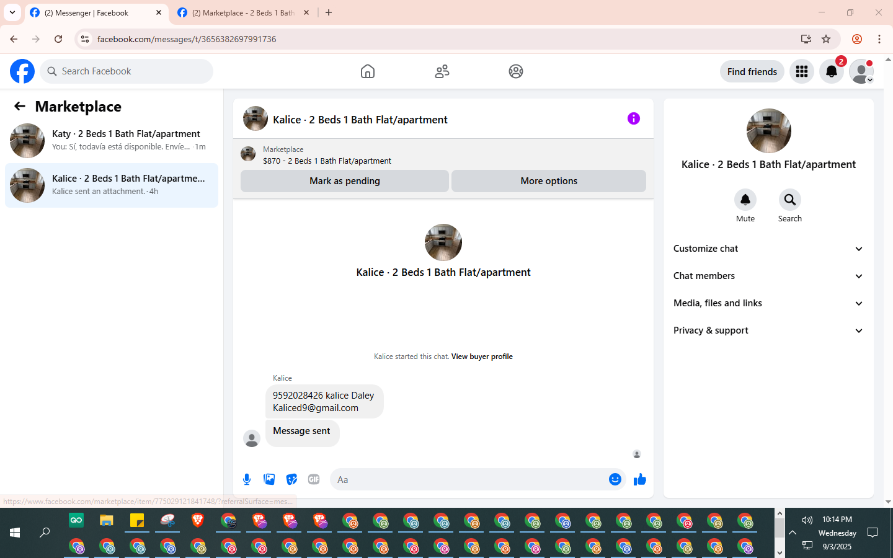Click the Kalice listing photo in right panel
The height and width of the screenshot is (558, 893).
point(769,131)
